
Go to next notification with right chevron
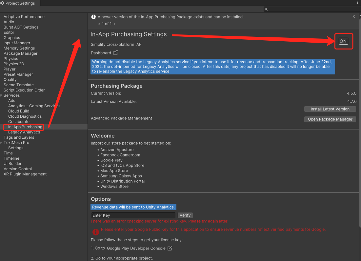coord(115,24)
